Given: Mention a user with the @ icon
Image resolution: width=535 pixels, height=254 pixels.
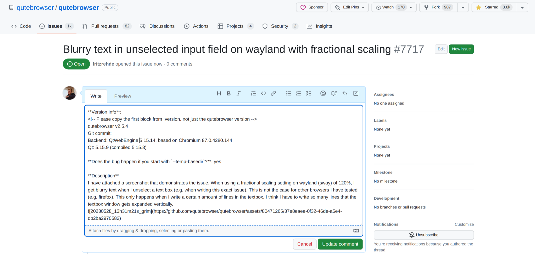Looking at the screenshot, I should click(323, 93).
